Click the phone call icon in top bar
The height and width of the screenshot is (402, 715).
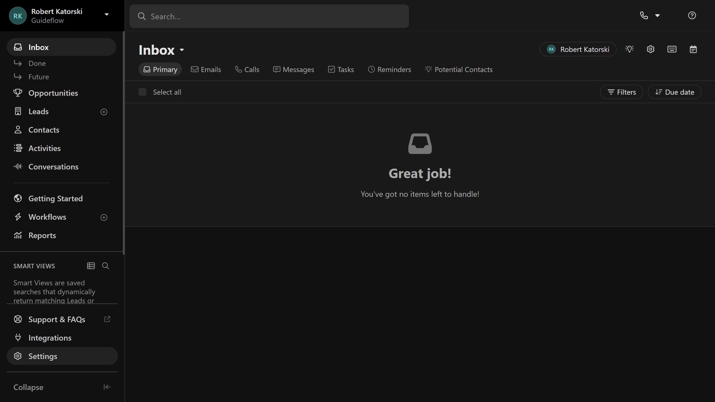click(x=644, y=15)
